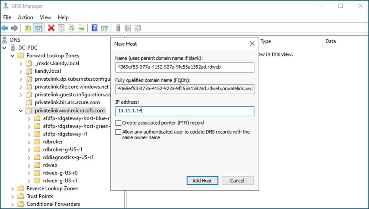Select the Conditional Forwarders folder

point(53,204)
